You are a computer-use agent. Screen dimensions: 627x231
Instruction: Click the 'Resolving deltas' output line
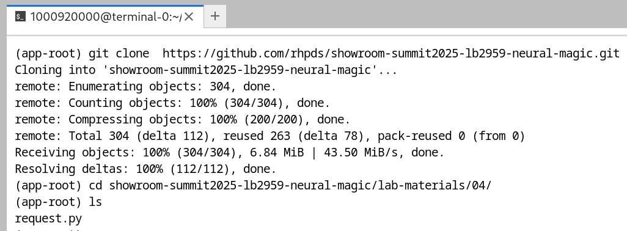(145, 169)
